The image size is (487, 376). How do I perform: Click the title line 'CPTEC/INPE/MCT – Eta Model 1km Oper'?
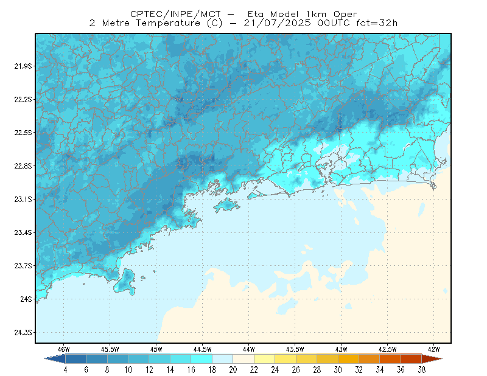pyautogui.click(x=243, y=14)
